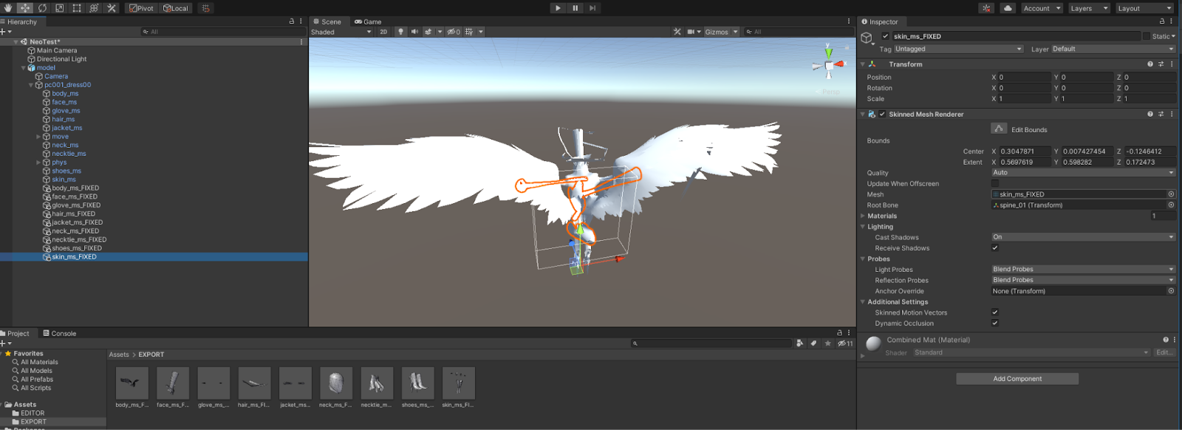Image resolution: width=1182 pixels, height=430 pixels.
Task: Click the orientation gizmo in Scene view
Action: click(829, 66)
